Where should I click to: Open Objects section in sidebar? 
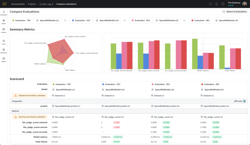4,59
